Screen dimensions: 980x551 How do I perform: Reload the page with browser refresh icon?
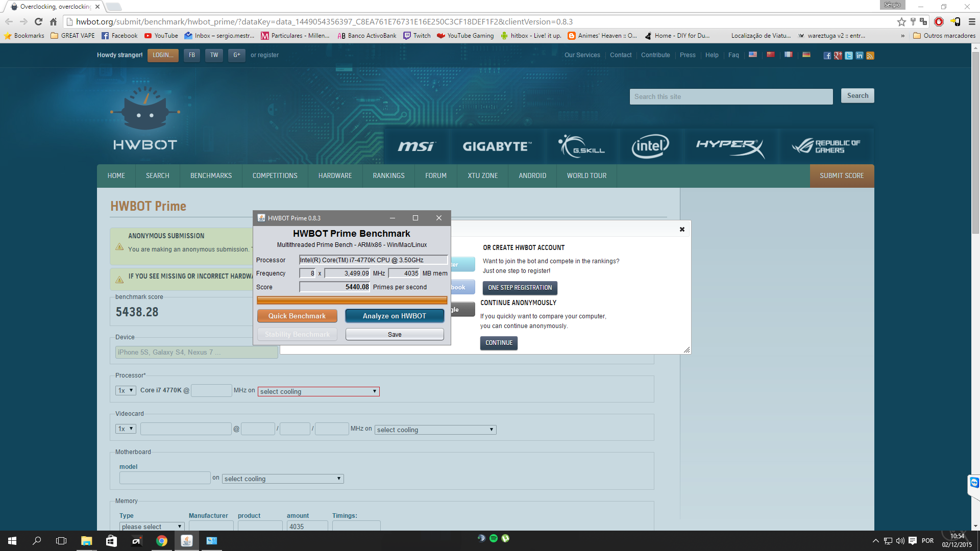coord(38,21)
